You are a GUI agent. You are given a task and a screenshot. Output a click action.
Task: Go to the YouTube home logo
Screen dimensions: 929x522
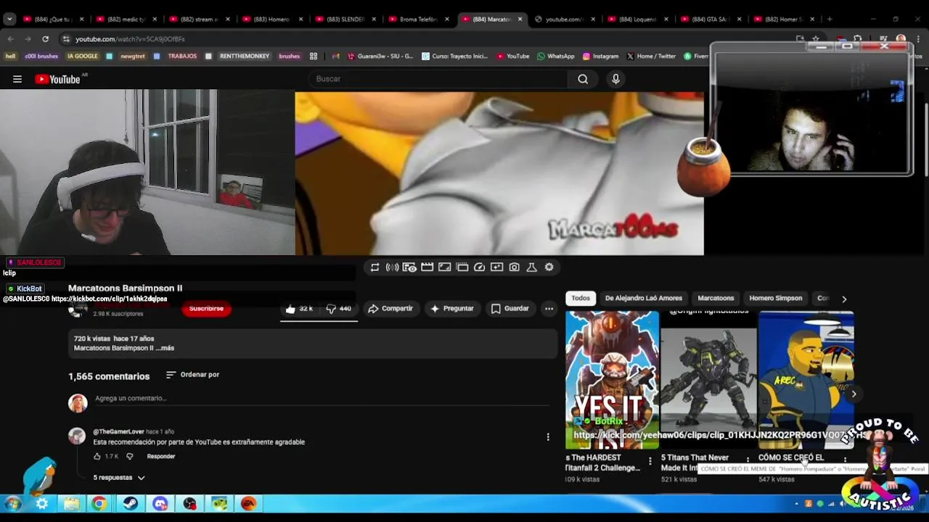point(58,79)
